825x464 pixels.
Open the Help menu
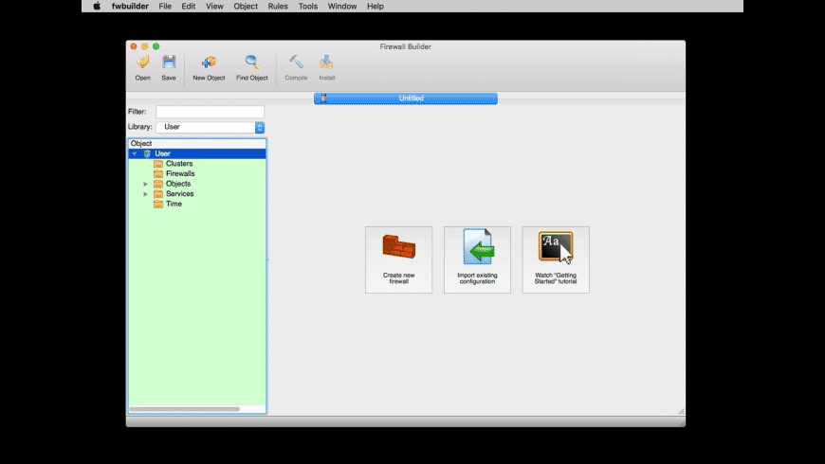376,7
